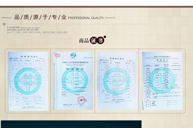Click the red round stamp on second certificate
This screenshot has height=128, width=193.
click(x=81, y=100)
